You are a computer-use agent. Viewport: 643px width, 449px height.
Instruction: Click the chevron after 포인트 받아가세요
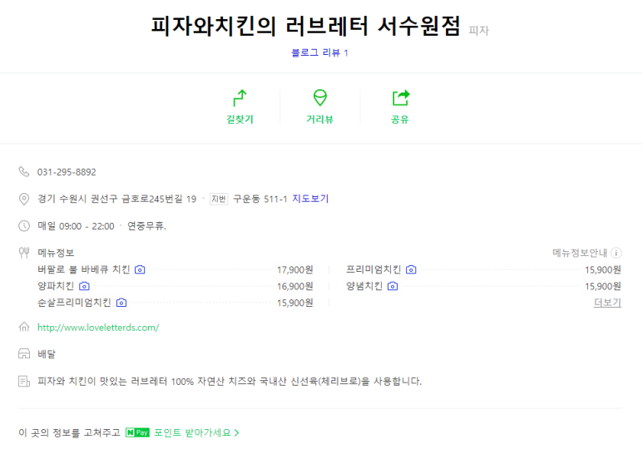(x=236, y=432)
